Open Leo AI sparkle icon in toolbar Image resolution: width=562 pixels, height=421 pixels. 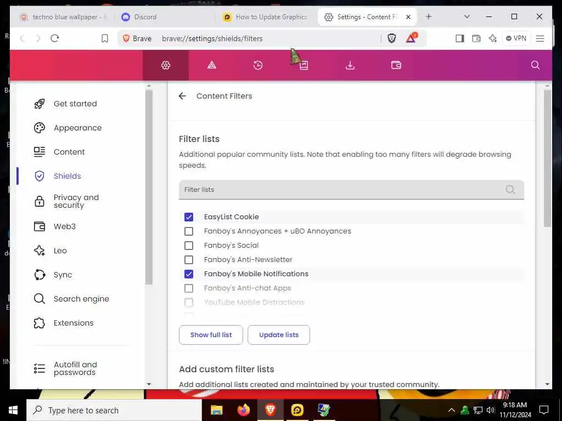tap(493, 38)
